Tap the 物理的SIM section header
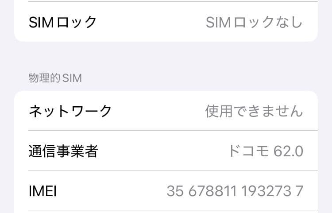The image size is (332, 213). (55, 78)
